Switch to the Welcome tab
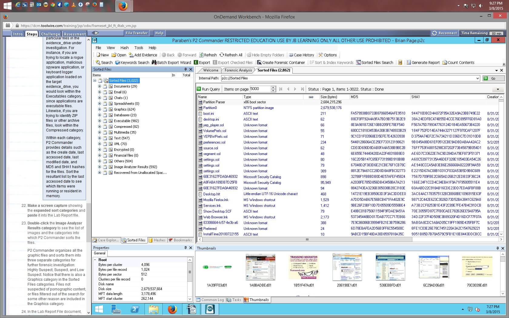 [211, 70]
